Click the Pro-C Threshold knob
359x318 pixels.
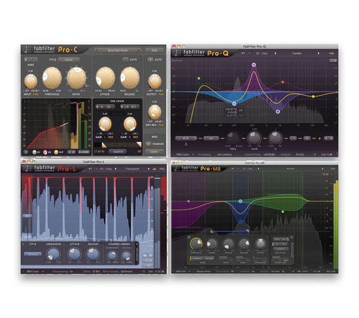(x=52, y=77)
